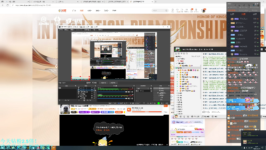Open Douyu 分类 category dropdown in header
This screenshot has height=150, width=266.
point(89,11)
